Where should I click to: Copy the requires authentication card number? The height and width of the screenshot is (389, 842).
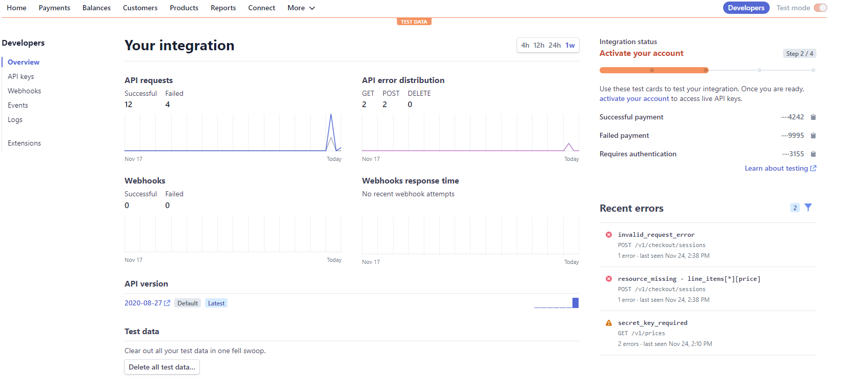813,154
